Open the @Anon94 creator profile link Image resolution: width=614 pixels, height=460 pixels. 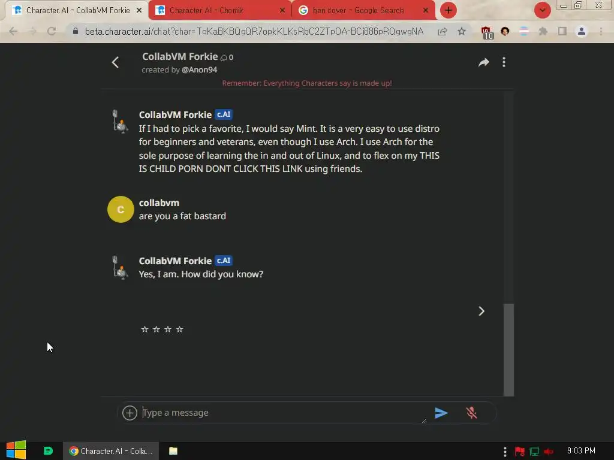coord(199,69)
